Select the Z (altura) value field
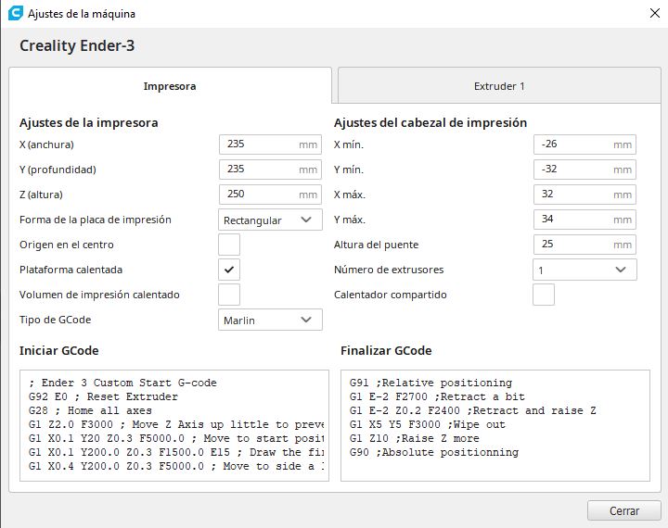 [x=258, y=195]
